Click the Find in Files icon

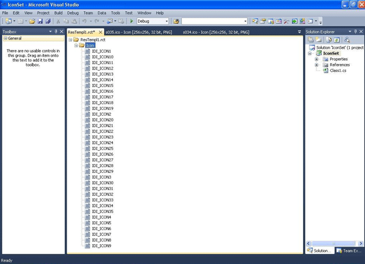pyautogui.click(x=176, y=21)
